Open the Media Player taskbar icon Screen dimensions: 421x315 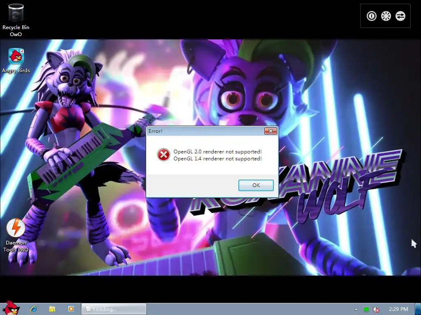point(71,309)
